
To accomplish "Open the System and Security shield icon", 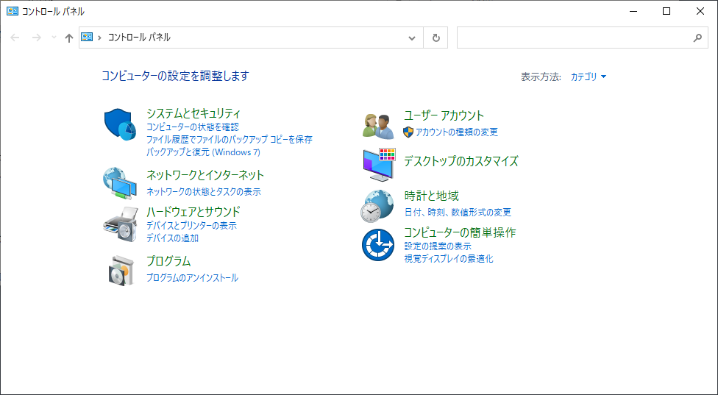I will point(120,124).
